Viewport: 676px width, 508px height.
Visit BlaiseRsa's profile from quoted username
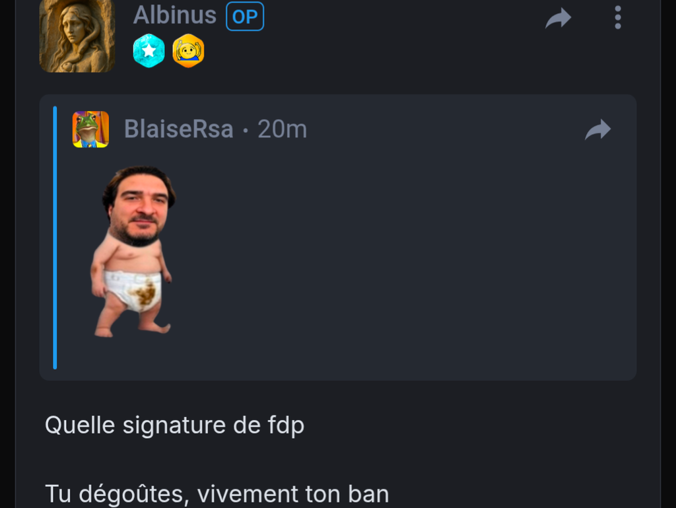178,129
